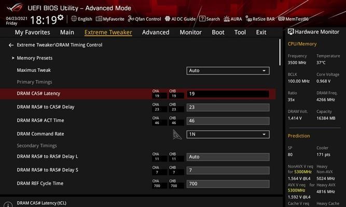Edit the DRAM RAS# to CAS# Delay field

[x=228, y=108]
